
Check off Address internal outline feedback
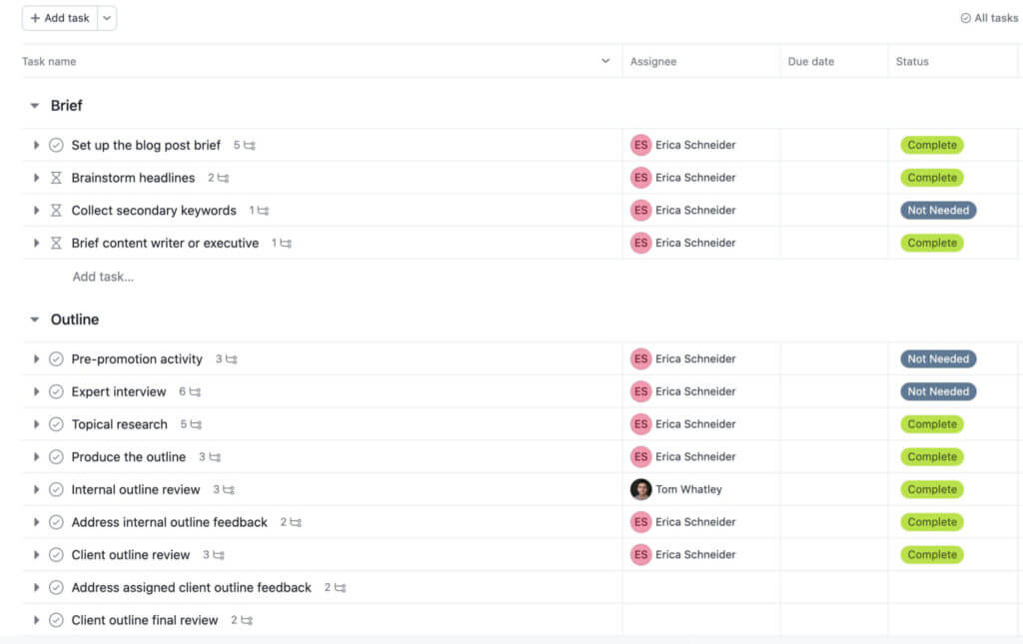pos(56,521)
